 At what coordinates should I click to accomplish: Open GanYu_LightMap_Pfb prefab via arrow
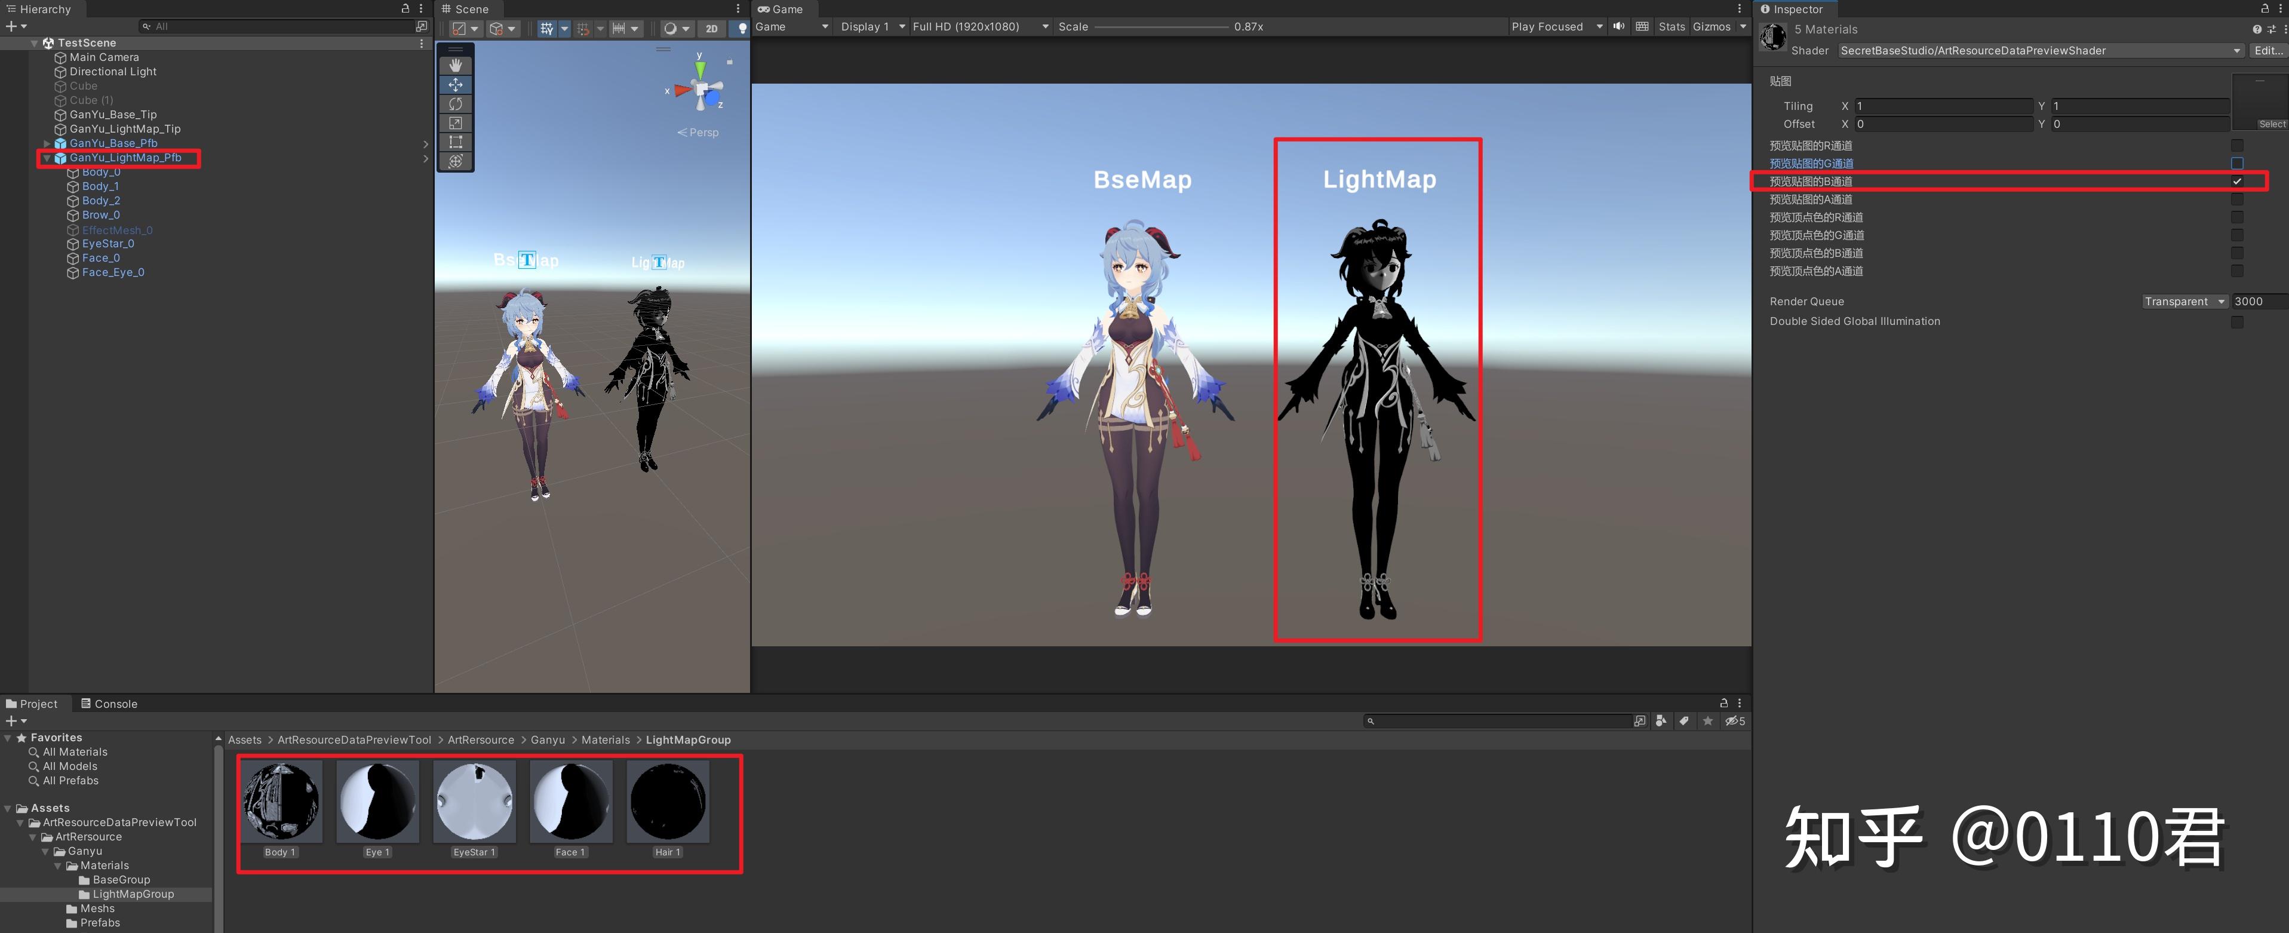point(426,158)
